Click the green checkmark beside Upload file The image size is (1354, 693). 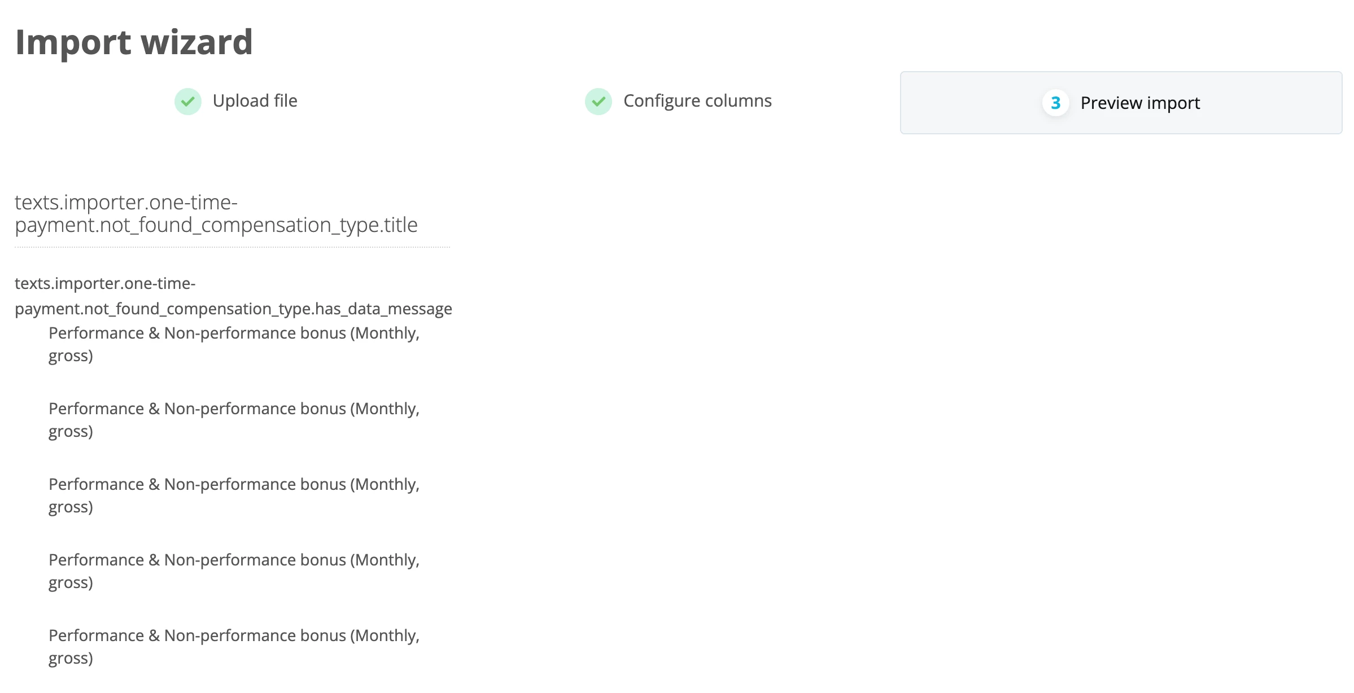point(188,102)
